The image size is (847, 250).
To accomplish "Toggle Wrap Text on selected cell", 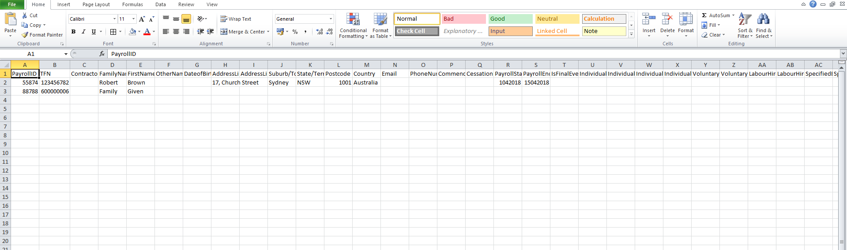I will tap(236, 19).
